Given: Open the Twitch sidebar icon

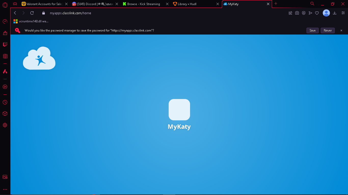Looking at the screenshot, I should 5,44.
